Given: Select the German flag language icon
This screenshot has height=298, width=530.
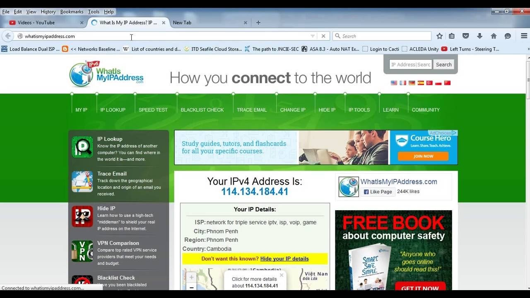Looking at the screenshot, I should point(412,83).
